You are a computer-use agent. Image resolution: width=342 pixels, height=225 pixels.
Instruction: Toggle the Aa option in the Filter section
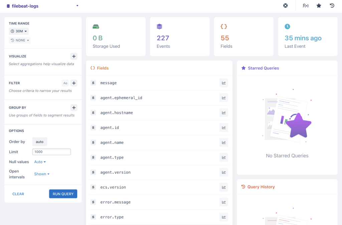coord(65,83)
